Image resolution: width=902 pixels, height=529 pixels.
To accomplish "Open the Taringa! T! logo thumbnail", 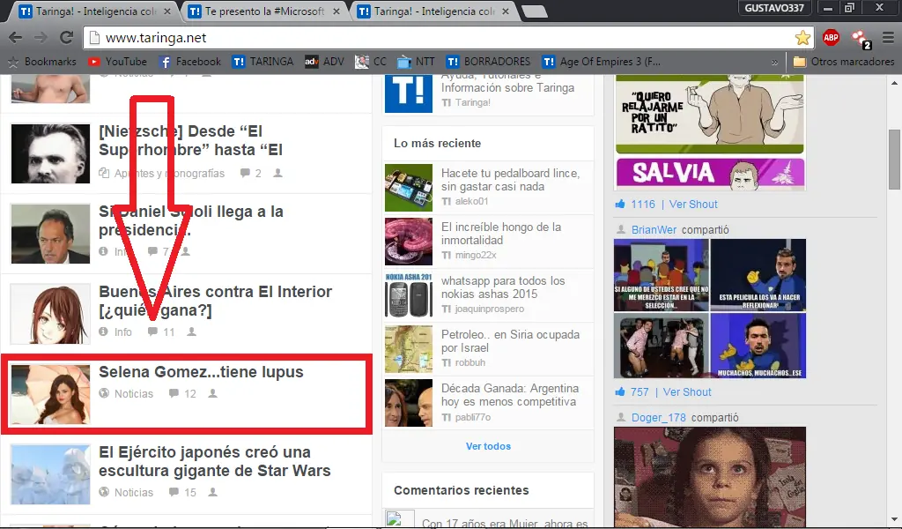I will pyautogui.click(x=409, y=92).
